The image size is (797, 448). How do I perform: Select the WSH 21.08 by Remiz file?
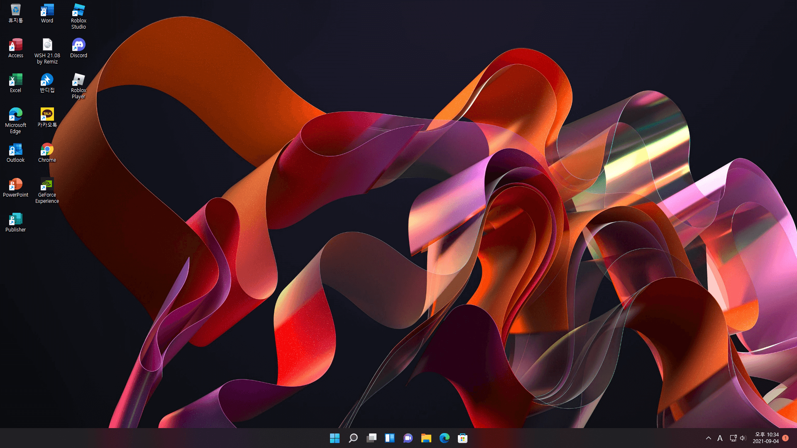click(47, 51)
